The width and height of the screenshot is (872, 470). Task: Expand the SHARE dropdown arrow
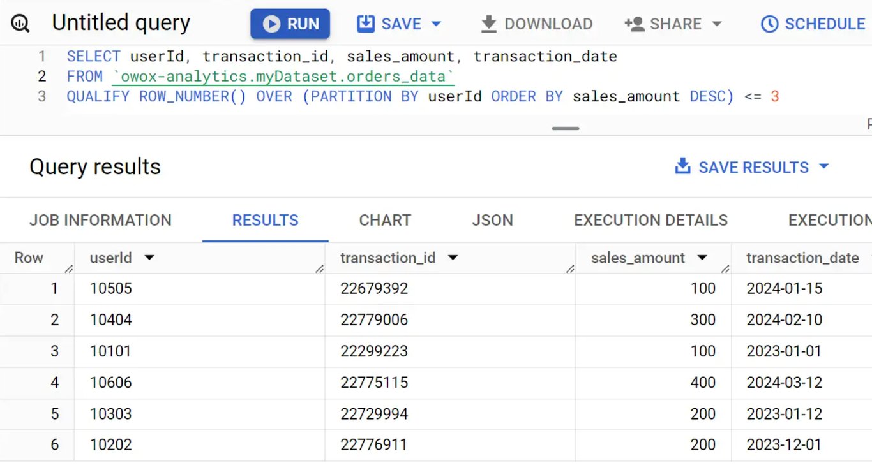click(716, 24)
